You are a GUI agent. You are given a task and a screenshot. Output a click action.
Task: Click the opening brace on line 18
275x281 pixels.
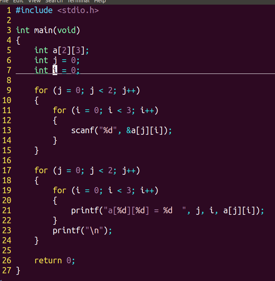[36, 181]
